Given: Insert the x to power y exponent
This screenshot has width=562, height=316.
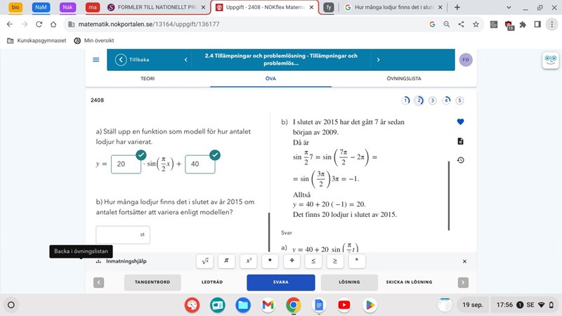Looking at the screenshot, I should pos(247,261).
